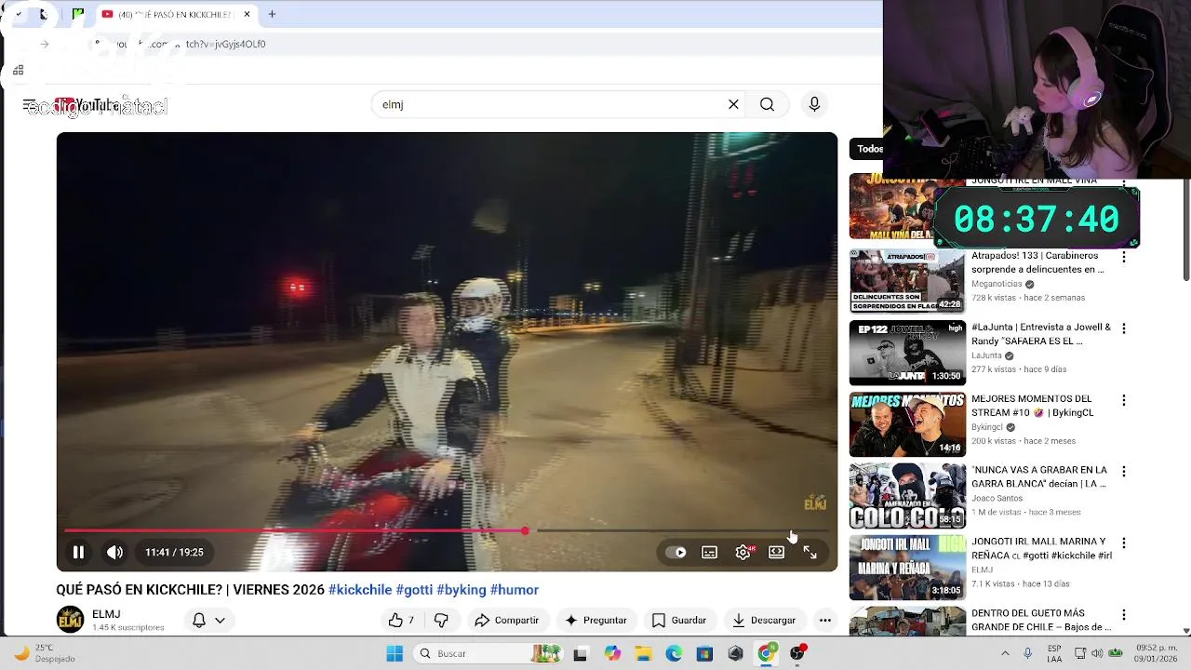The height and width of the screenshot is (670, 1191).
Task: Pause the video playback
Action: coord(78,552)
